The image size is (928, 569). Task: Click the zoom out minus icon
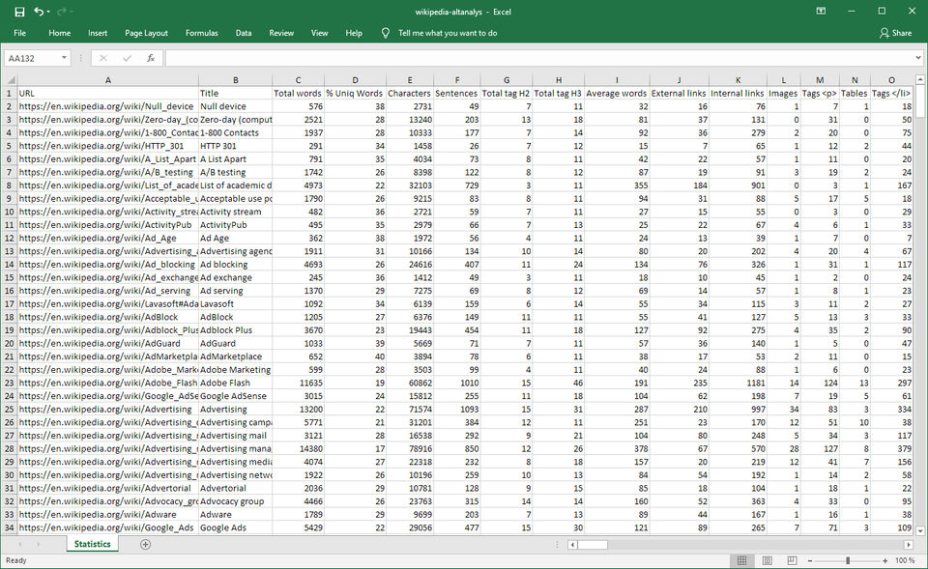(812, 560)
